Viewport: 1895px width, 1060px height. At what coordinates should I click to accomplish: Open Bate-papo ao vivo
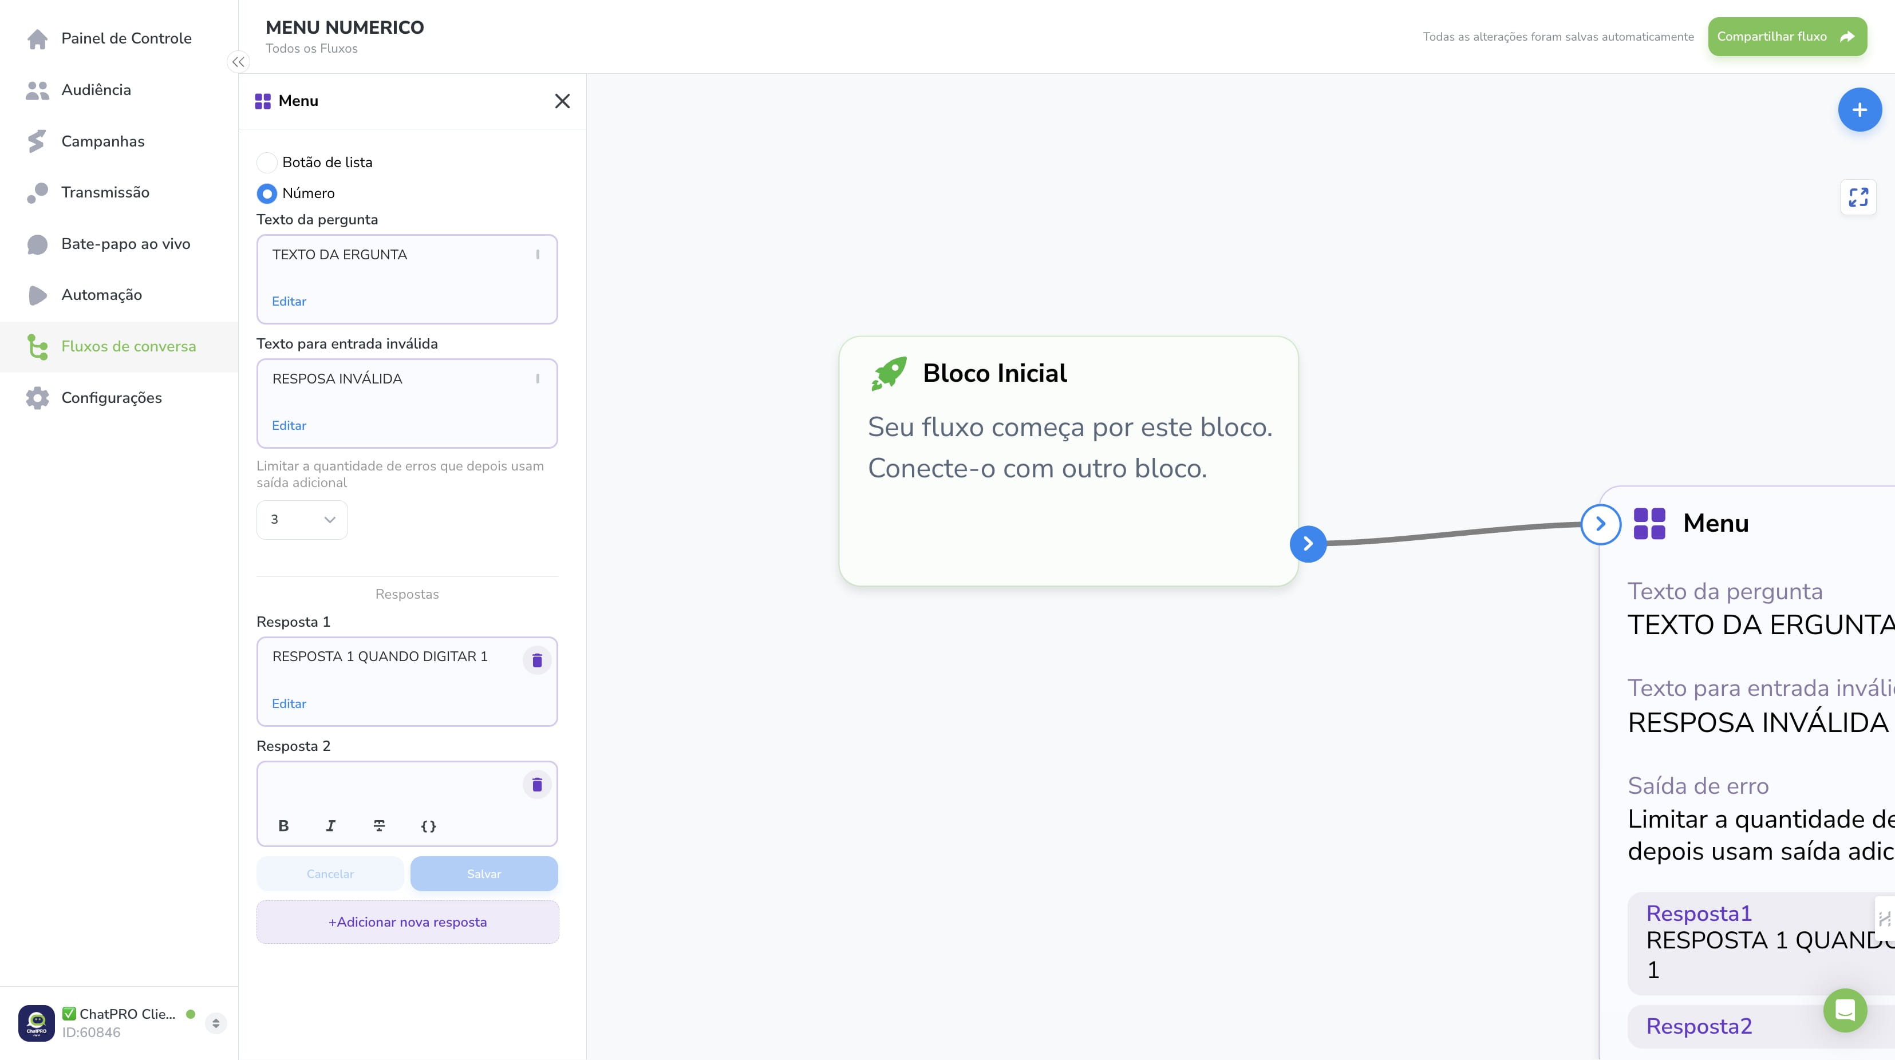(x=119, y=244)
